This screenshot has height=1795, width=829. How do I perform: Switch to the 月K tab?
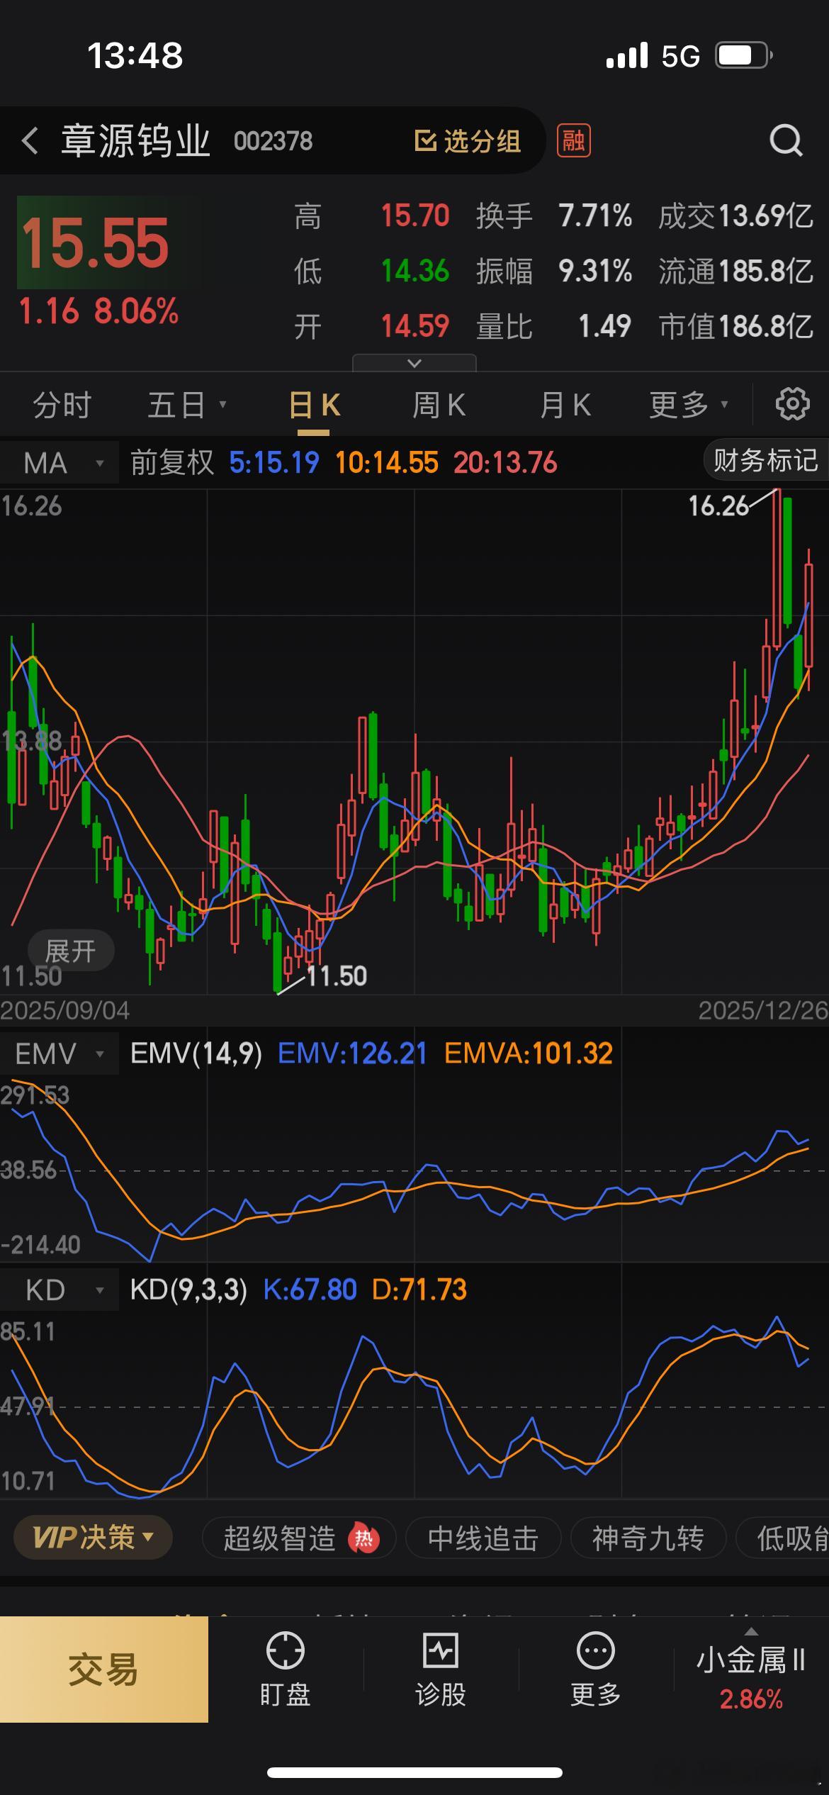tap(565, 405)
